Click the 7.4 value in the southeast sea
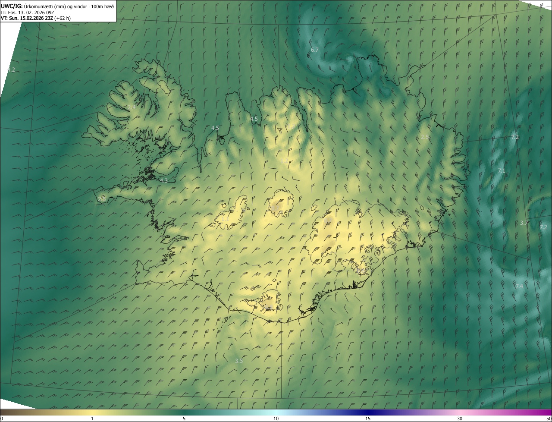The width and height of the screenshot is (552, 422). [519, 287]
